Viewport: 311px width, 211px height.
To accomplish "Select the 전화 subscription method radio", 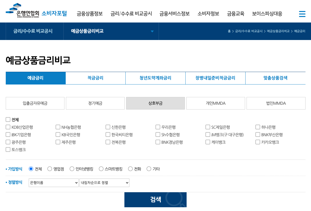I will click(x=130, y=169).
